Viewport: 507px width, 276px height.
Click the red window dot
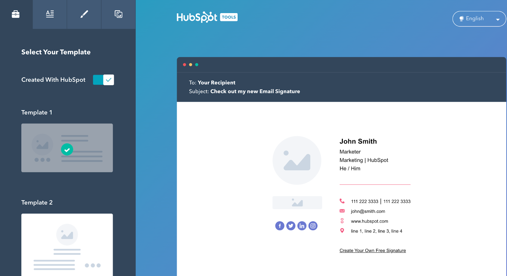[x=184, y=64]
